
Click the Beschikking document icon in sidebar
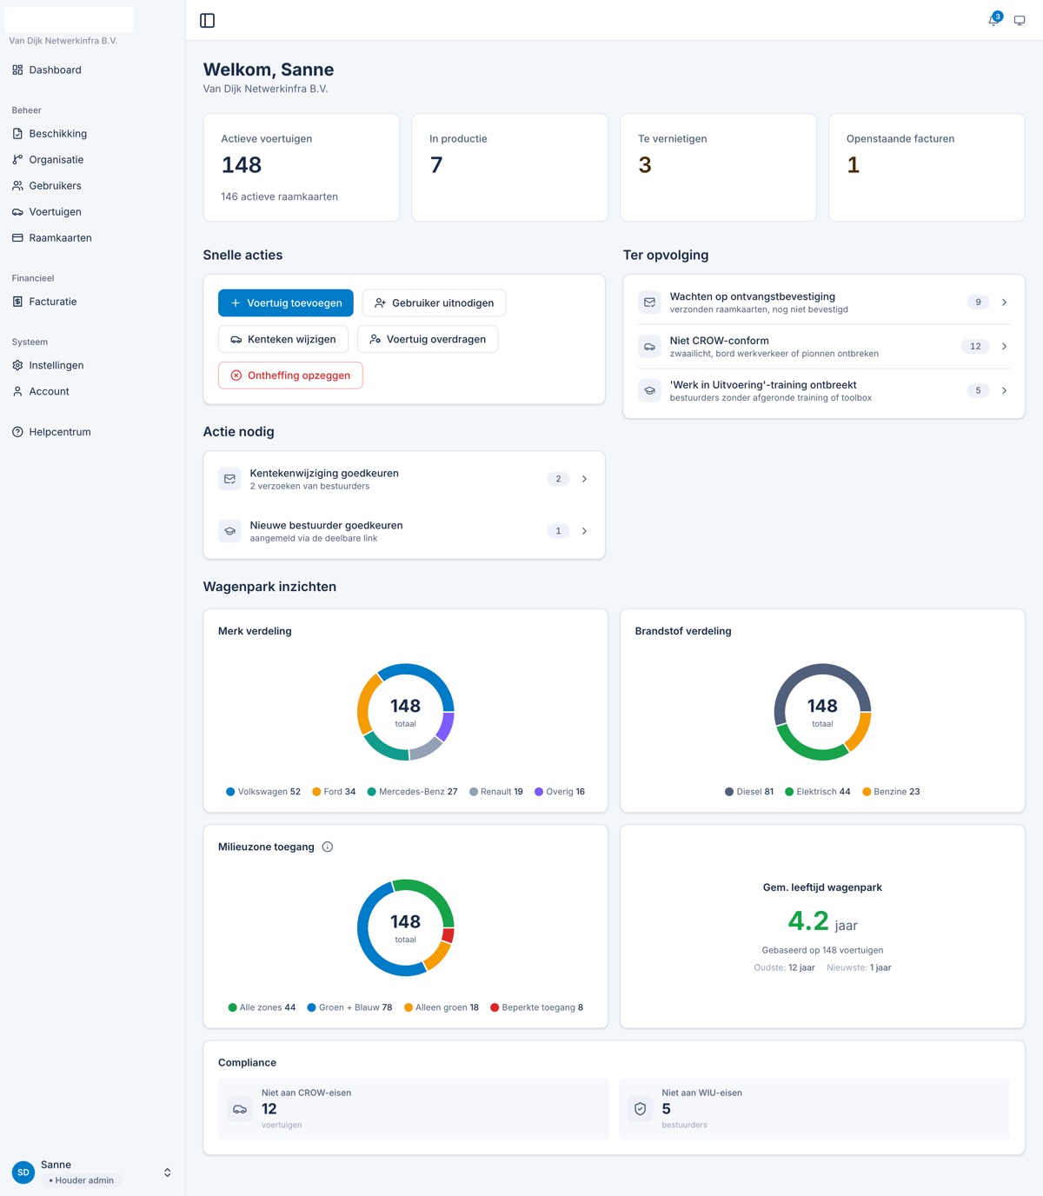(17, 134)
